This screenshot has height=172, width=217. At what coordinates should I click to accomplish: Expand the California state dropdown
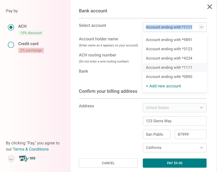click(x=175, y=148)
